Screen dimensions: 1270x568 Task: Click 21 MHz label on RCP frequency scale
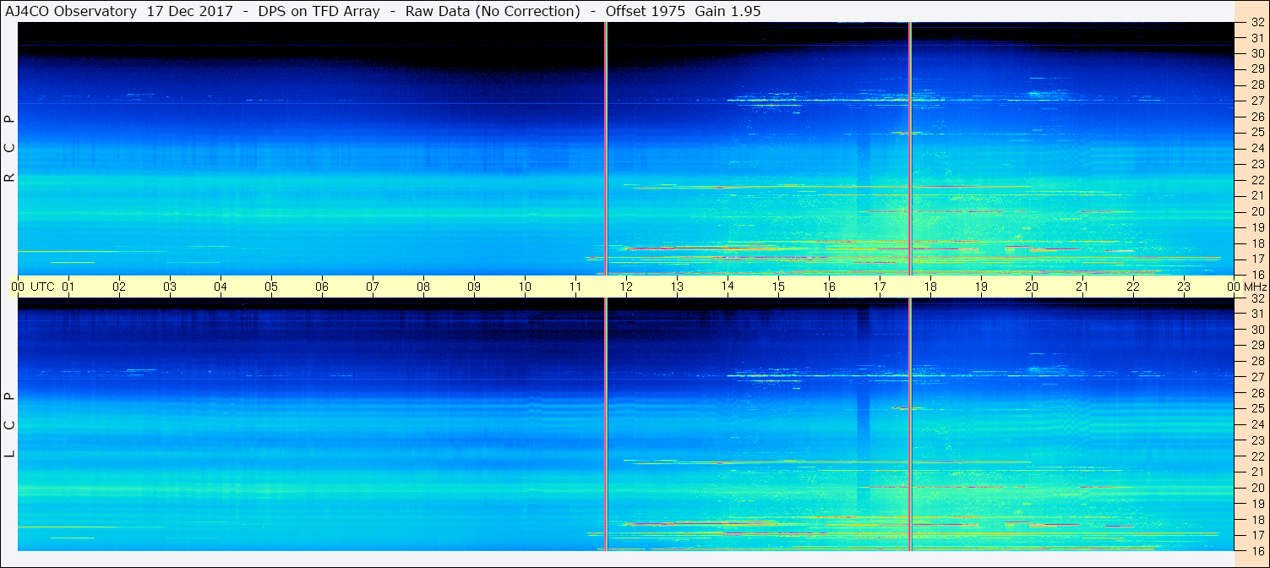pyautogui.click(x=1257, y=195)
